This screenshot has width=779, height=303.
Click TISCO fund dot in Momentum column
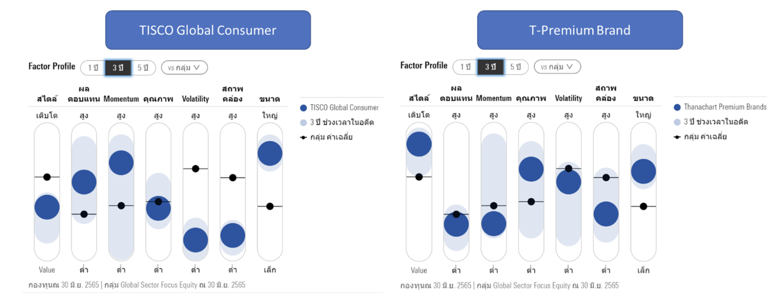pos(121,163)
